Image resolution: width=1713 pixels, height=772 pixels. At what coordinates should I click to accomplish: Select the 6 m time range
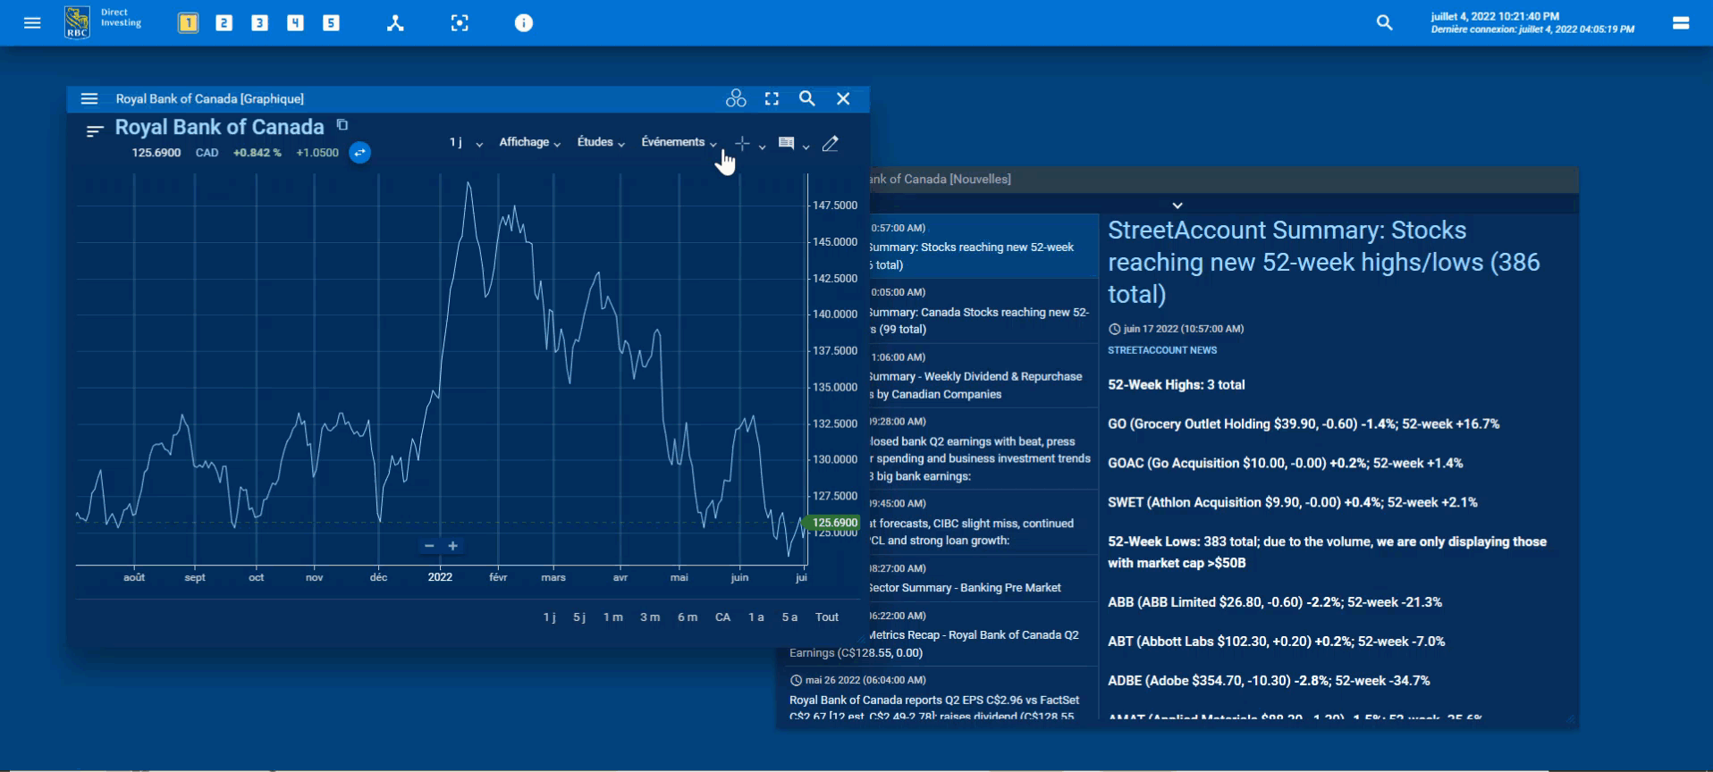tap(687, 617)
